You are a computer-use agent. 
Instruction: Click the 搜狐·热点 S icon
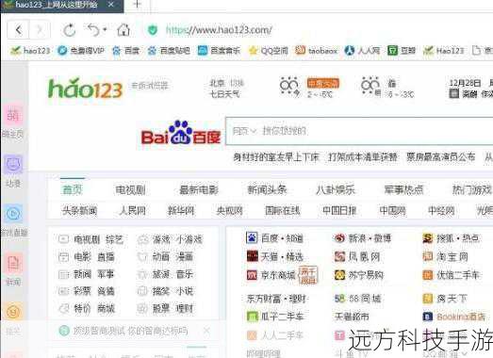pos(428,238)
